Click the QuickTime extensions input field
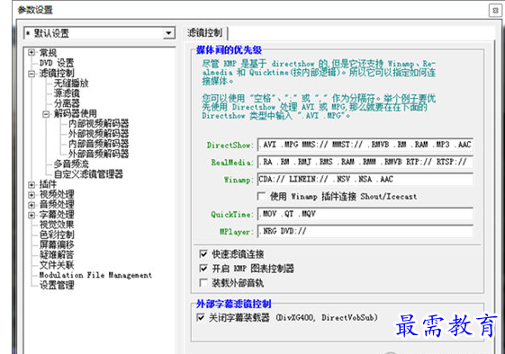Viewport: 505px width, 354px height. pyautogui.click(x=365, y=214)
